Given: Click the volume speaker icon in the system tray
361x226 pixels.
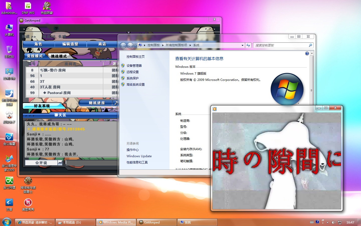Looking at the screenshot, I should point(333,222).
